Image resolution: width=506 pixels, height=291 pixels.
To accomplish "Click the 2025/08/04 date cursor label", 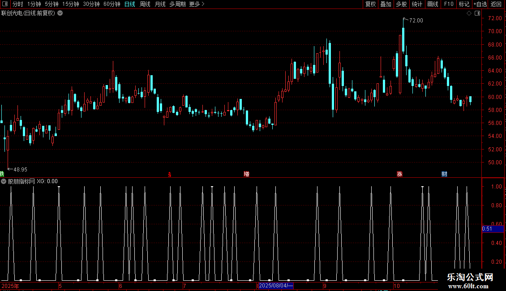I will coord(276,286).
